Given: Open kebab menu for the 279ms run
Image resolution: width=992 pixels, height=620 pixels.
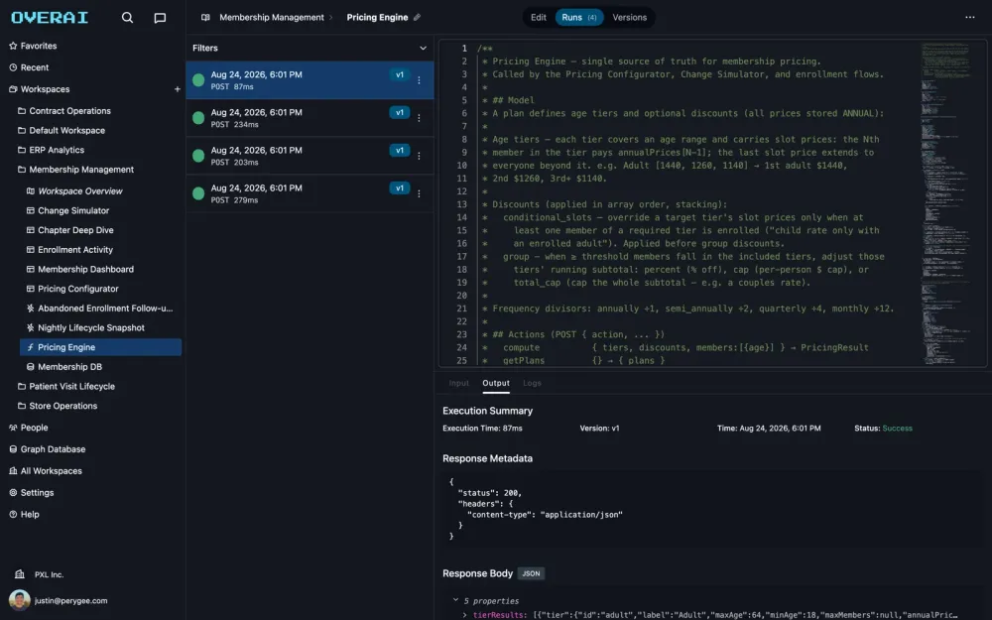Looking at the screenshot, I should point(419,194).
